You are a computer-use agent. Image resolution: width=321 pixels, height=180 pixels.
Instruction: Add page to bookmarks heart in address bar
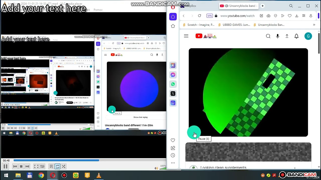pyautogui.click(x=290, y=16)
